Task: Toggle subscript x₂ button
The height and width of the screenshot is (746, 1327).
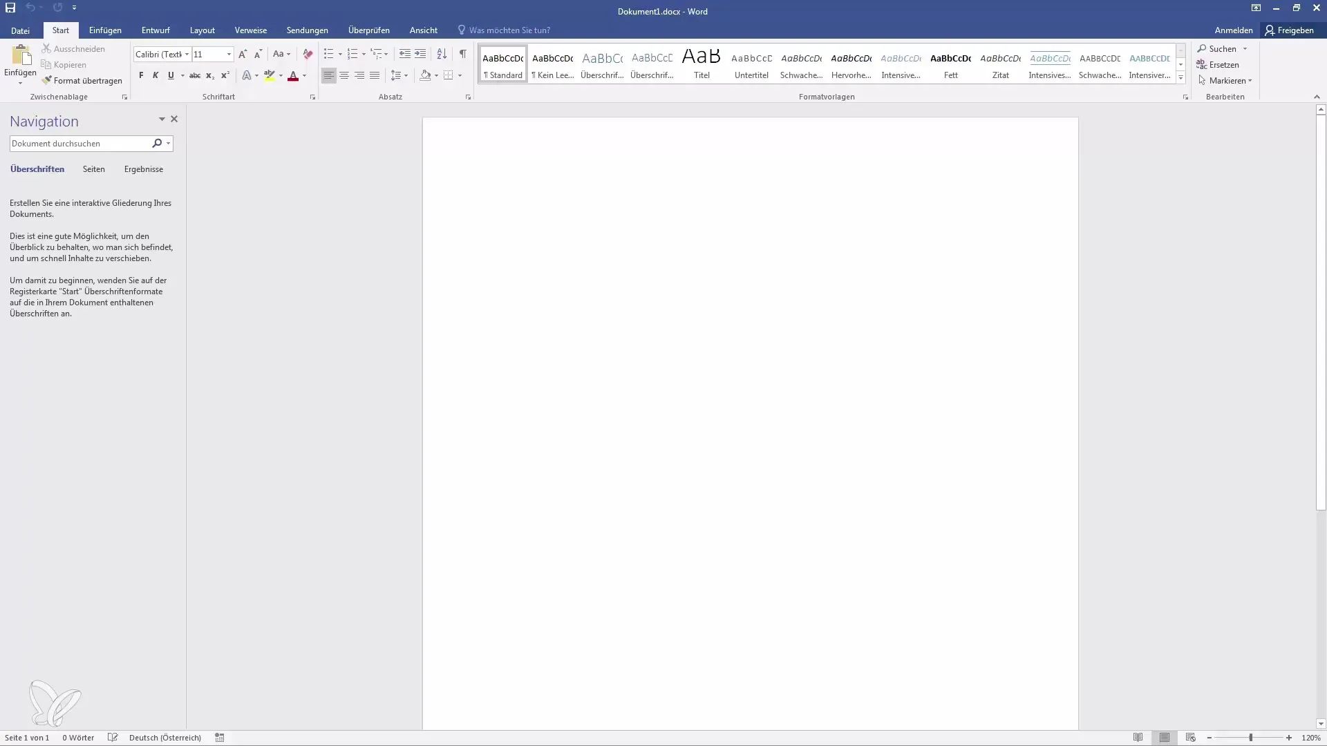Action: coord(210,75)
